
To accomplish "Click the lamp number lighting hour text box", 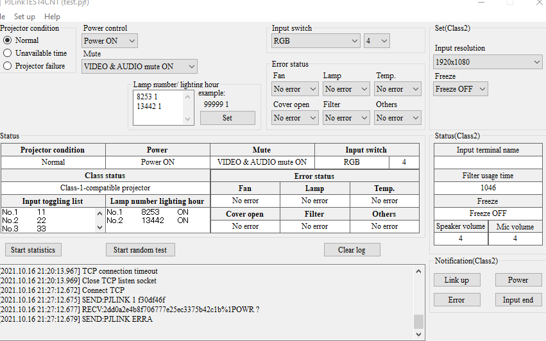I will coord(158,106).
